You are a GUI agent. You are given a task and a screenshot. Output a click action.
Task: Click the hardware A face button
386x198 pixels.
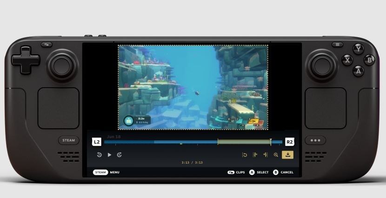[x=358, y=71]
